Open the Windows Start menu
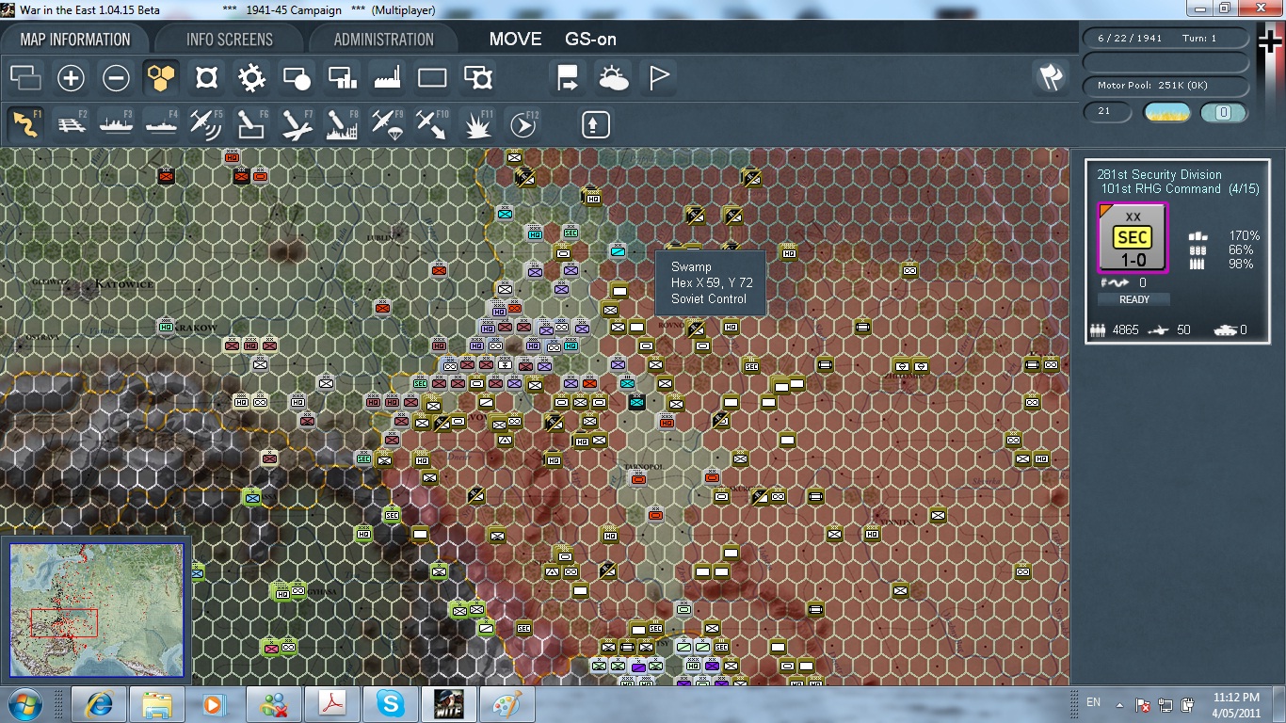The image size is (1286, 723). [x=24, y=704]
